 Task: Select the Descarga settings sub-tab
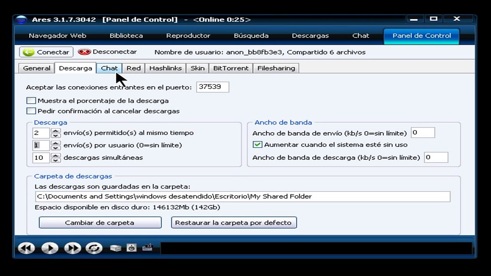76,68
